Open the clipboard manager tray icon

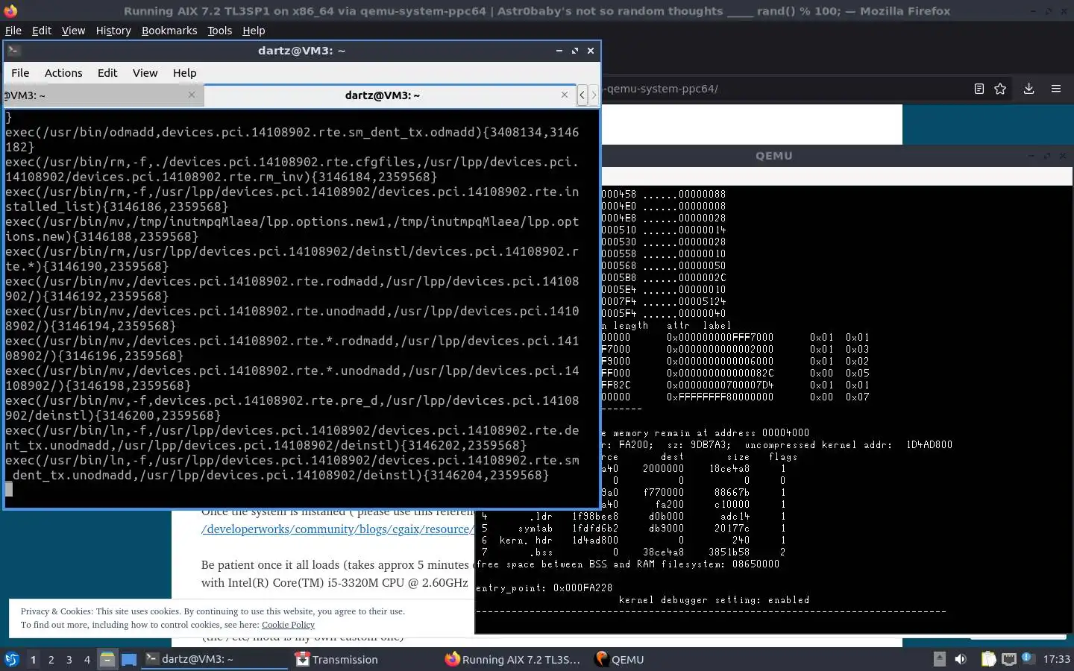pos(988,659)
